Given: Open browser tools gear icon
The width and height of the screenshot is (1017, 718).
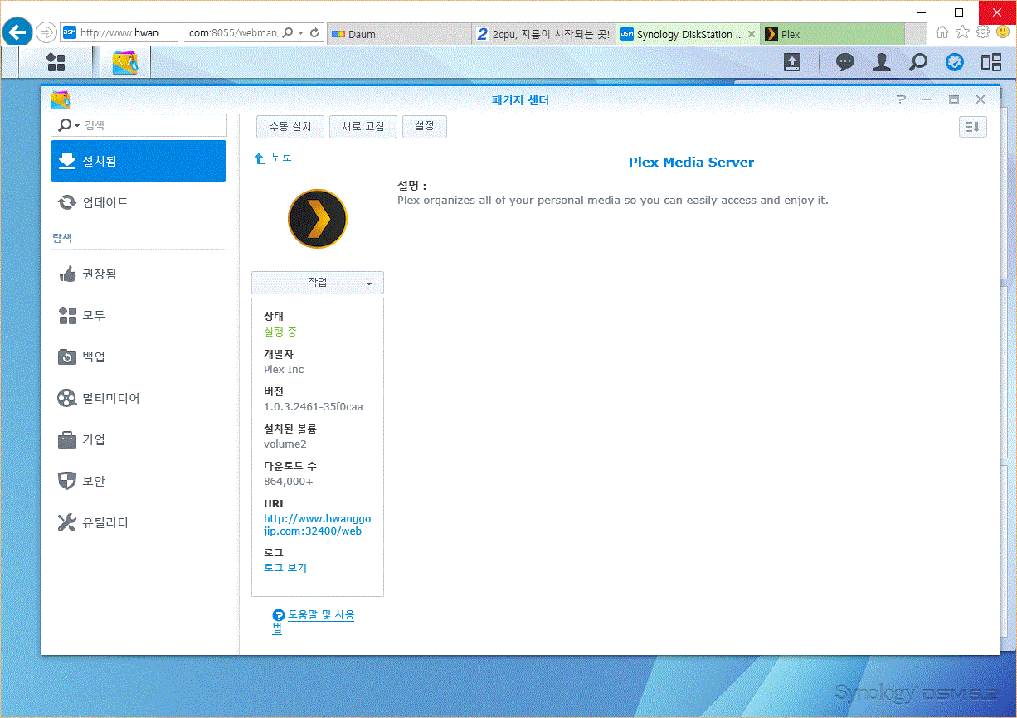Looking at the screenshot, I should [x=983, y=32].
